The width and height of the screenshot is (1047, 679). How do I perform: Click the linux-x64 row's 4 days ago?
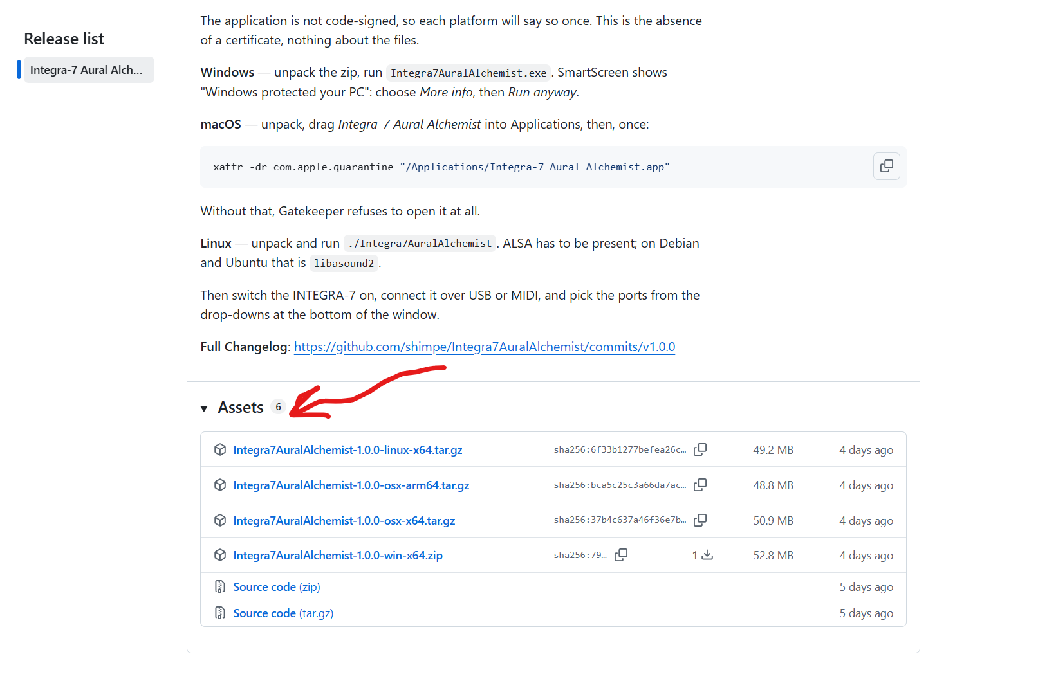click(x=866, y=450)
